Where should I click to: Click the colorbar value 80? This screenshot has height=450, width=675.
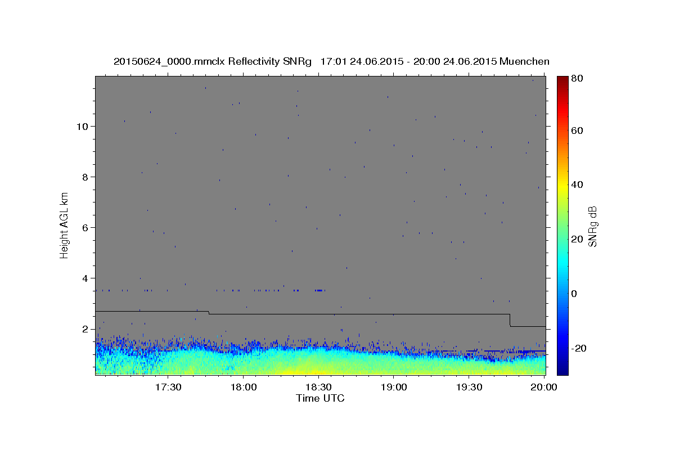point(577,79)
